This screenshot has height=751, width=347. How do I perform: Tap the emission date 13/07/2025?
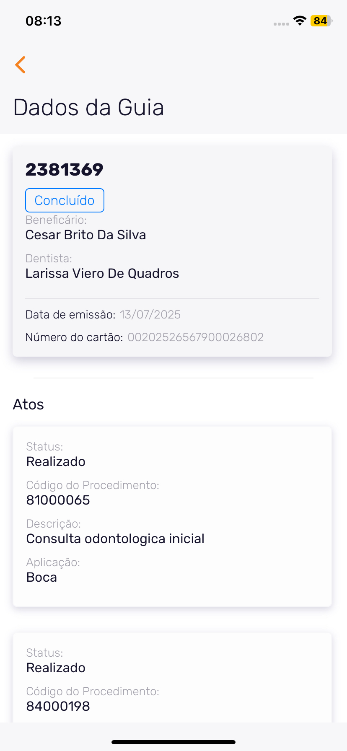tap(150, 315)
